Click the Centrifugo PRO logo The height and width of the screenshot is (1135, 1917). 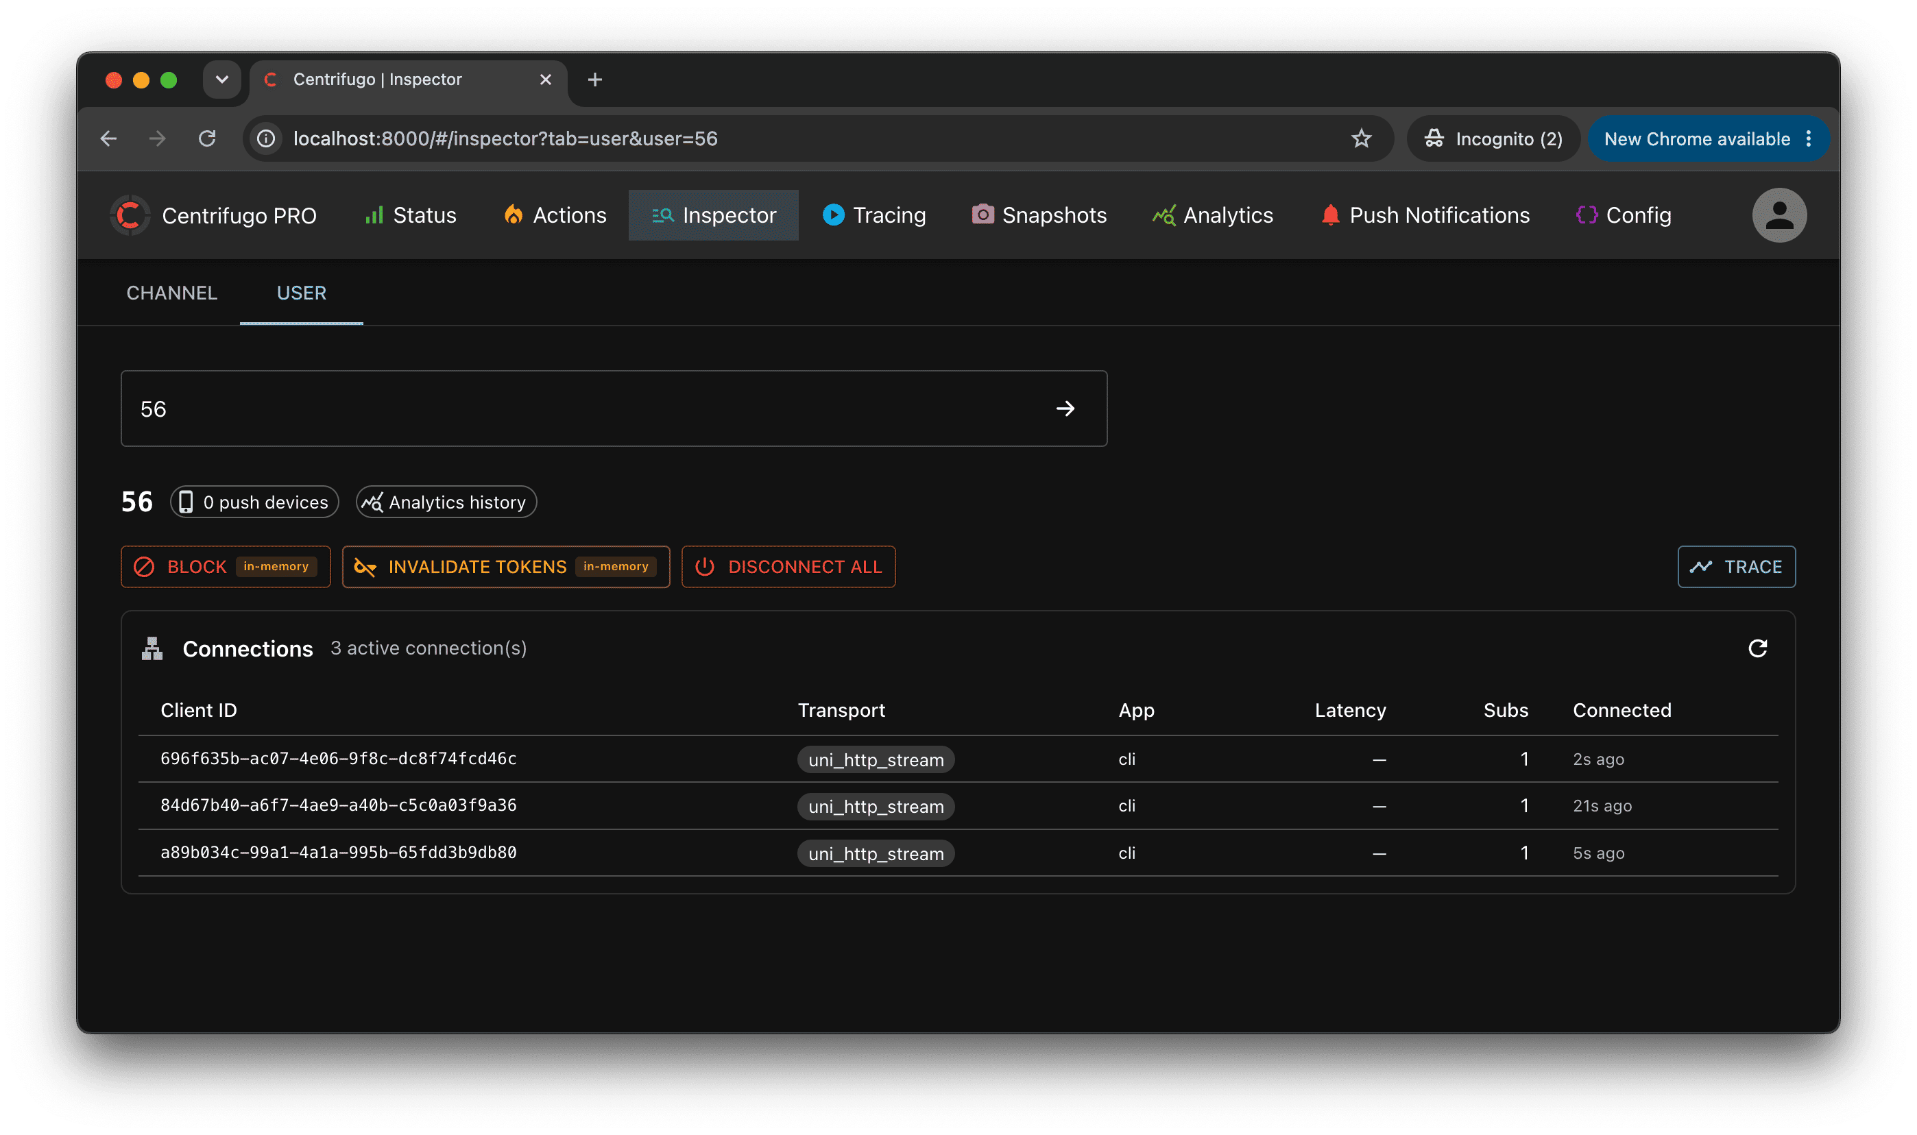(130, 216)
